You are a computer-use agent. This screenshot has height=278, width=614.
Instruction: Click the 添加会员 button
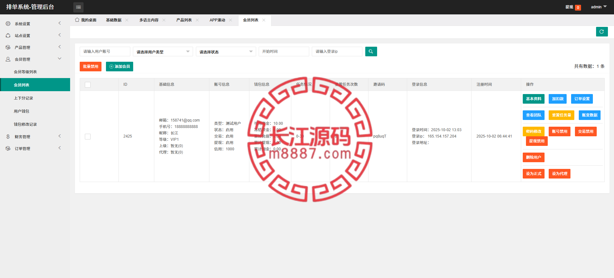pos(119,67)
